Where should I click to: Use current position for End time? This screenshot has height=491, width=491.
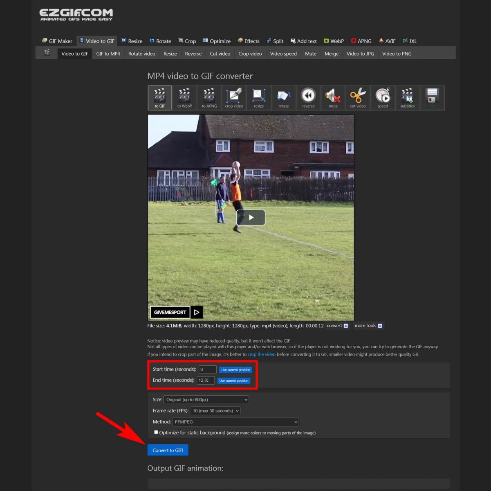pos(234,381)
